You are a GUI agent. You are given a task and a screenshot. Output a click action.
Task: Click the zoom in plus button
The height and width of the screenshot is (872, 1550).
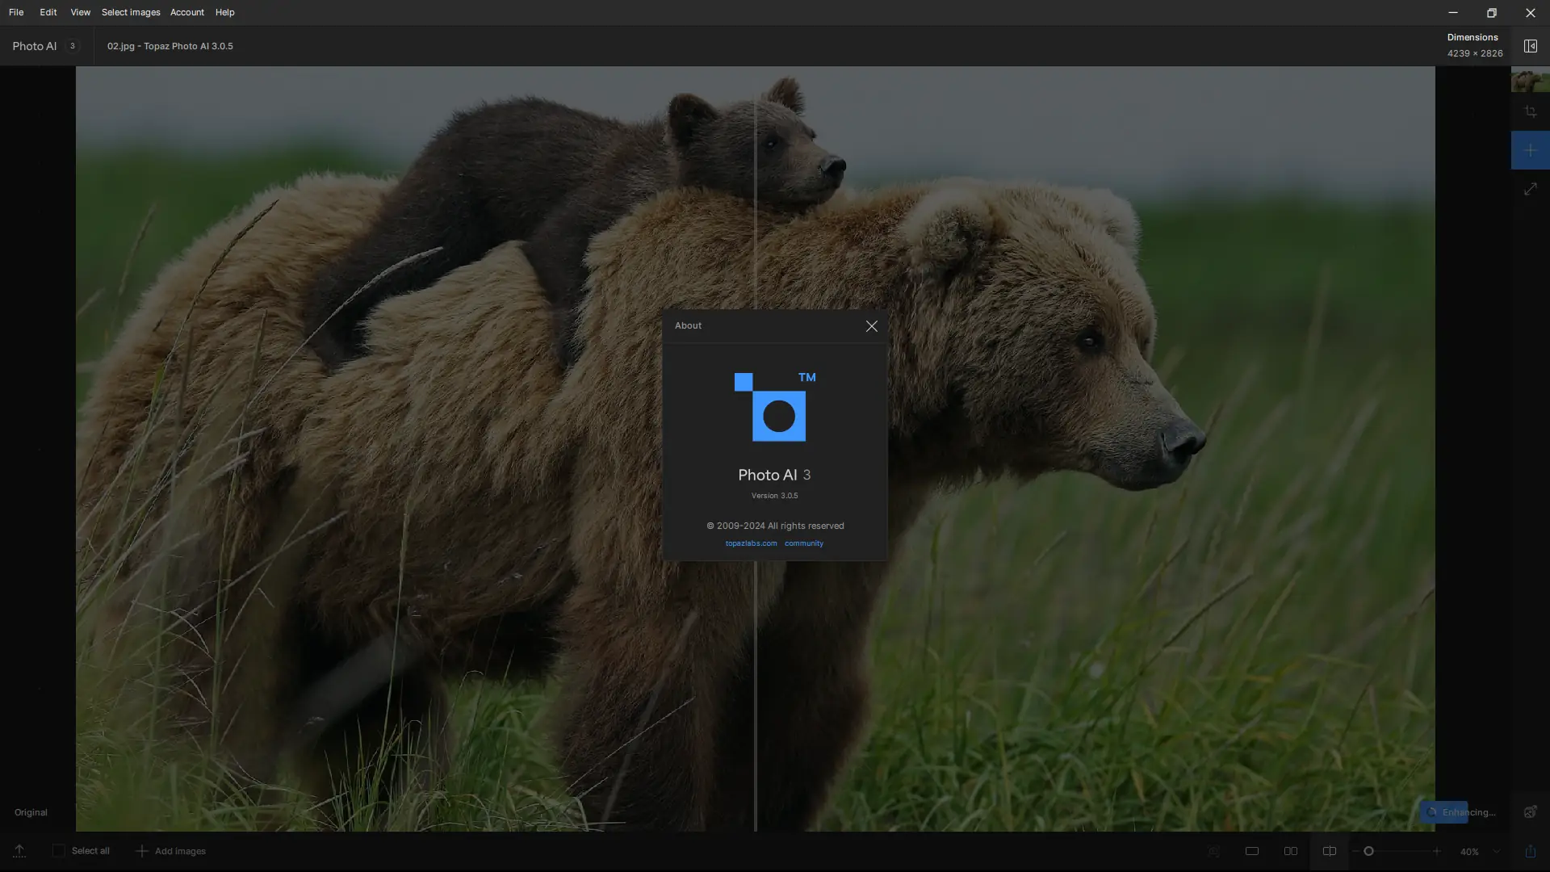tap(1436, 851)
